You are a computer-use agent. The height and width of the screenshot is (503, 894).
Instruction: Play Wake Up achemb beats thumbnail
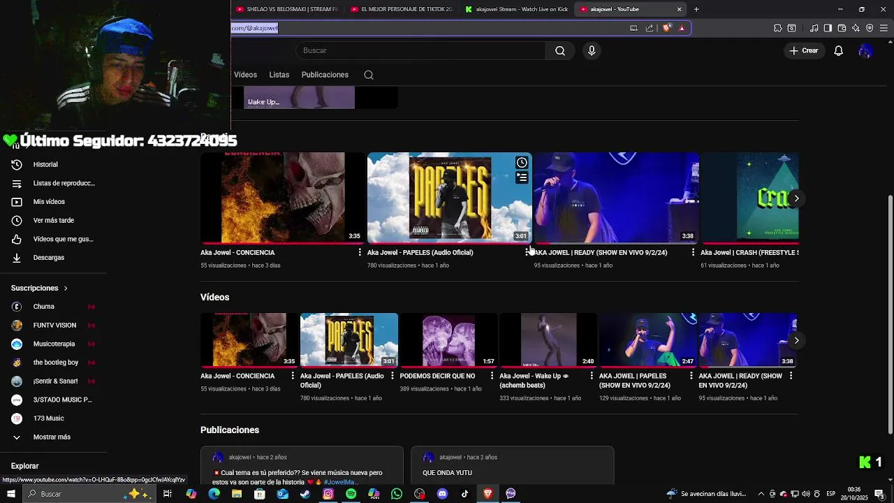tap(548, 340)
